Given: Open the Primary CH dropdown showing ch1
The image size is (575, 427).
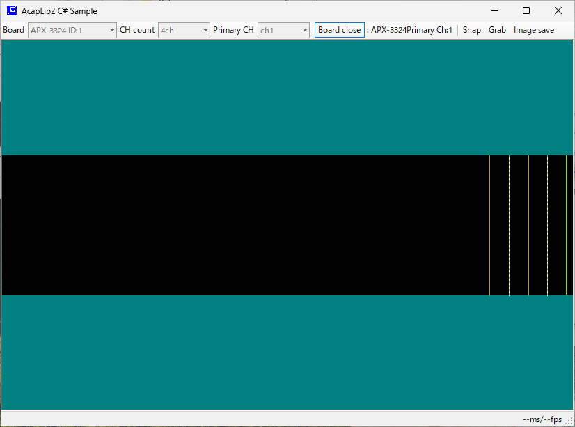Looking at the screenshot, I should pos(283,30).
